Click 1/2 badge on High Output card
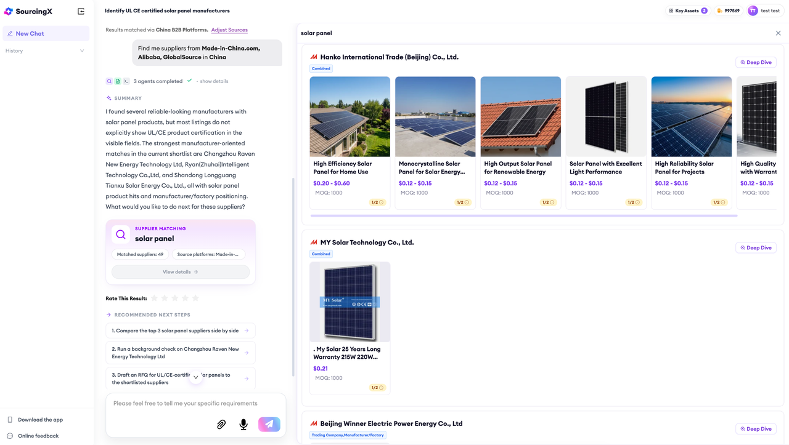 click(547, 202)
